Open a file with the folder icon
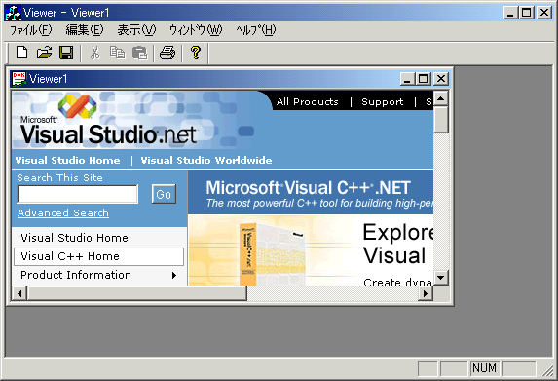 click(x=44, y=53)
